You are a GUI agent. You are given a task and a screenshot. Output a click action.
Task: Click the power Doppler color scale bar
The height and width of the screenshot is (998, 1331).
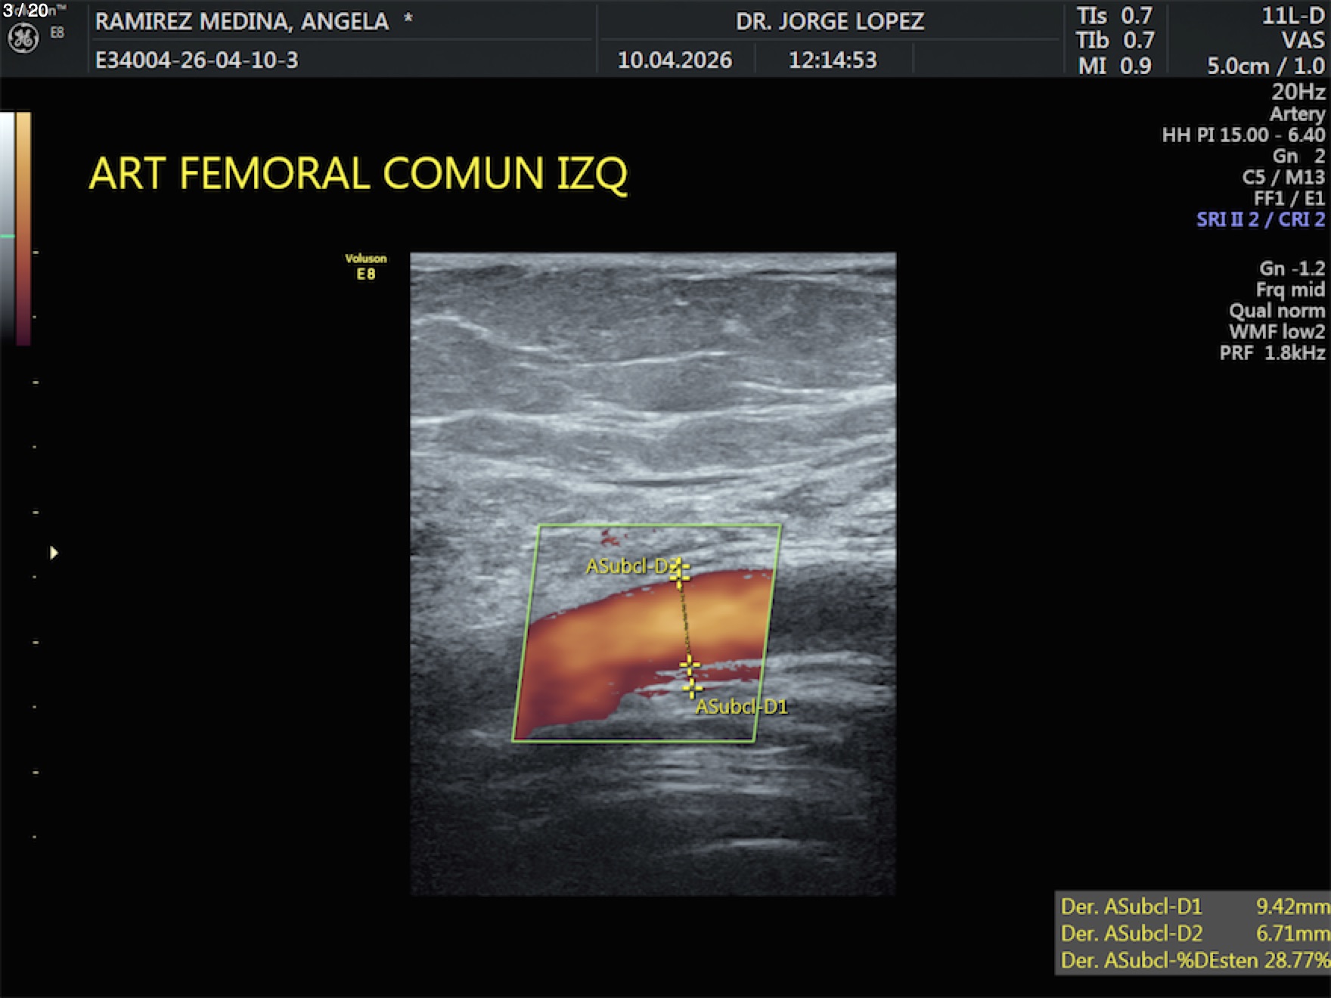point(23,227)
